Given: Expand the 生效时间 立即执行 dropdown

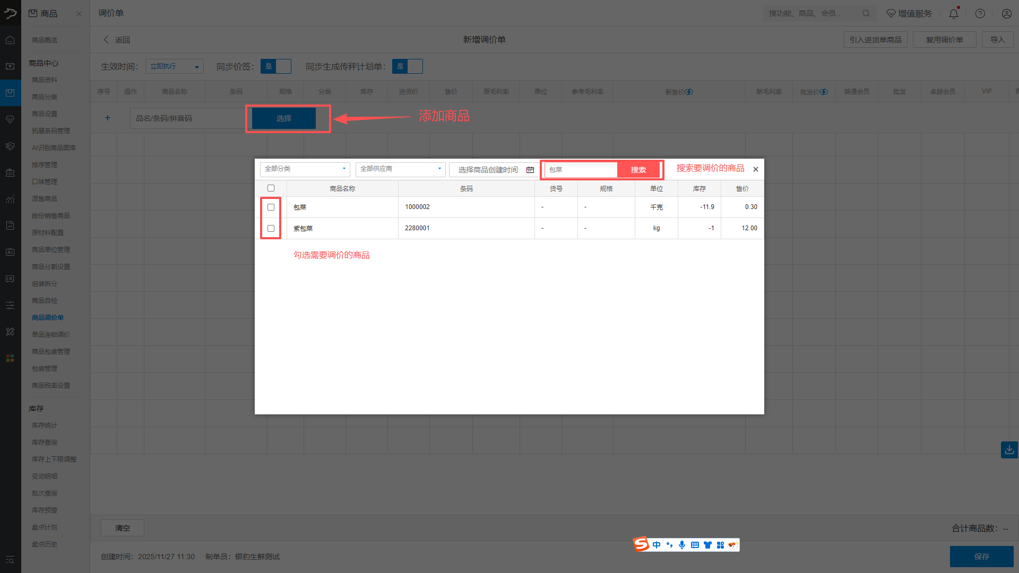Looking at the screenshot, I should (x=174, y=66).
